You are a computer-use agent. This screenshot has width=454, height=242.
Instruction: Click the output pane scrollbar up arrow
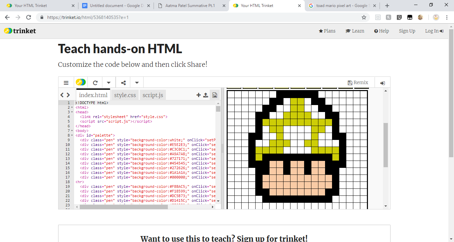pos(386,91)
